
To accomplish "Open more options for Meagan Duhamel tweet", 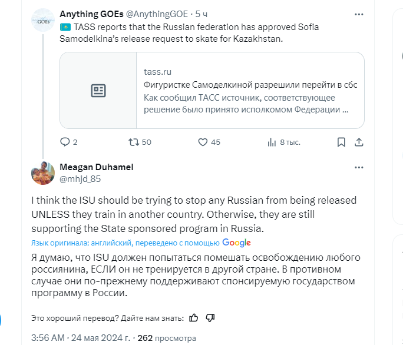I will [x=359, y=168].
